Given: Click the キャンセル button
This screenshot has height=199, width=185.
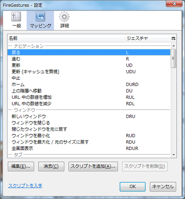Looking at the screenshot, I should [163, 187].
